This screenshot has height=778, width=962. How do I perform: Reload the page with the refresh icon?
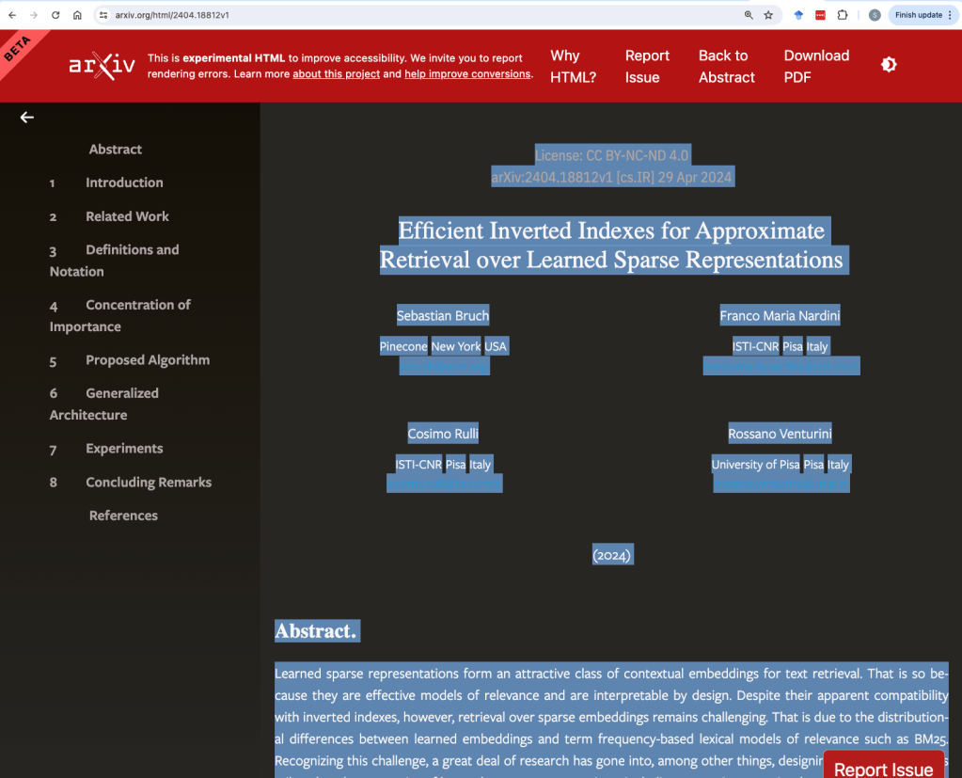click(55, 15)
